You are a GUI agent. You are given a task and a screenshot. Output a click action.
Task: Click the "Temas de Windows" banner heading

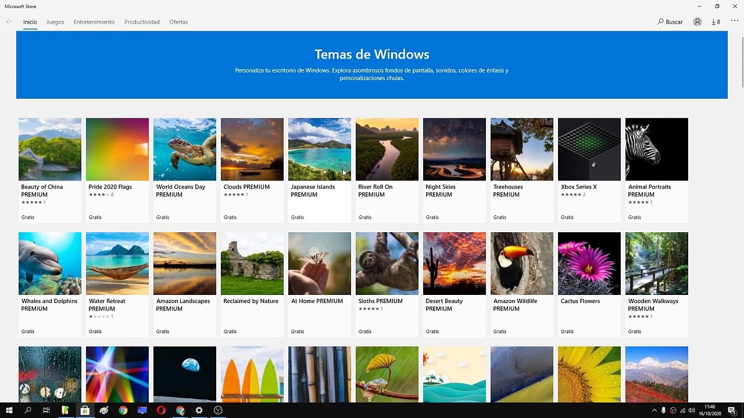372,55
